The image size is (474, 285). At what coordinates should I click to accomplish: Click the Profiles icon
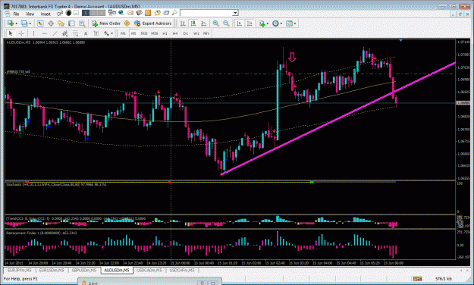click(x=24, y=23)
